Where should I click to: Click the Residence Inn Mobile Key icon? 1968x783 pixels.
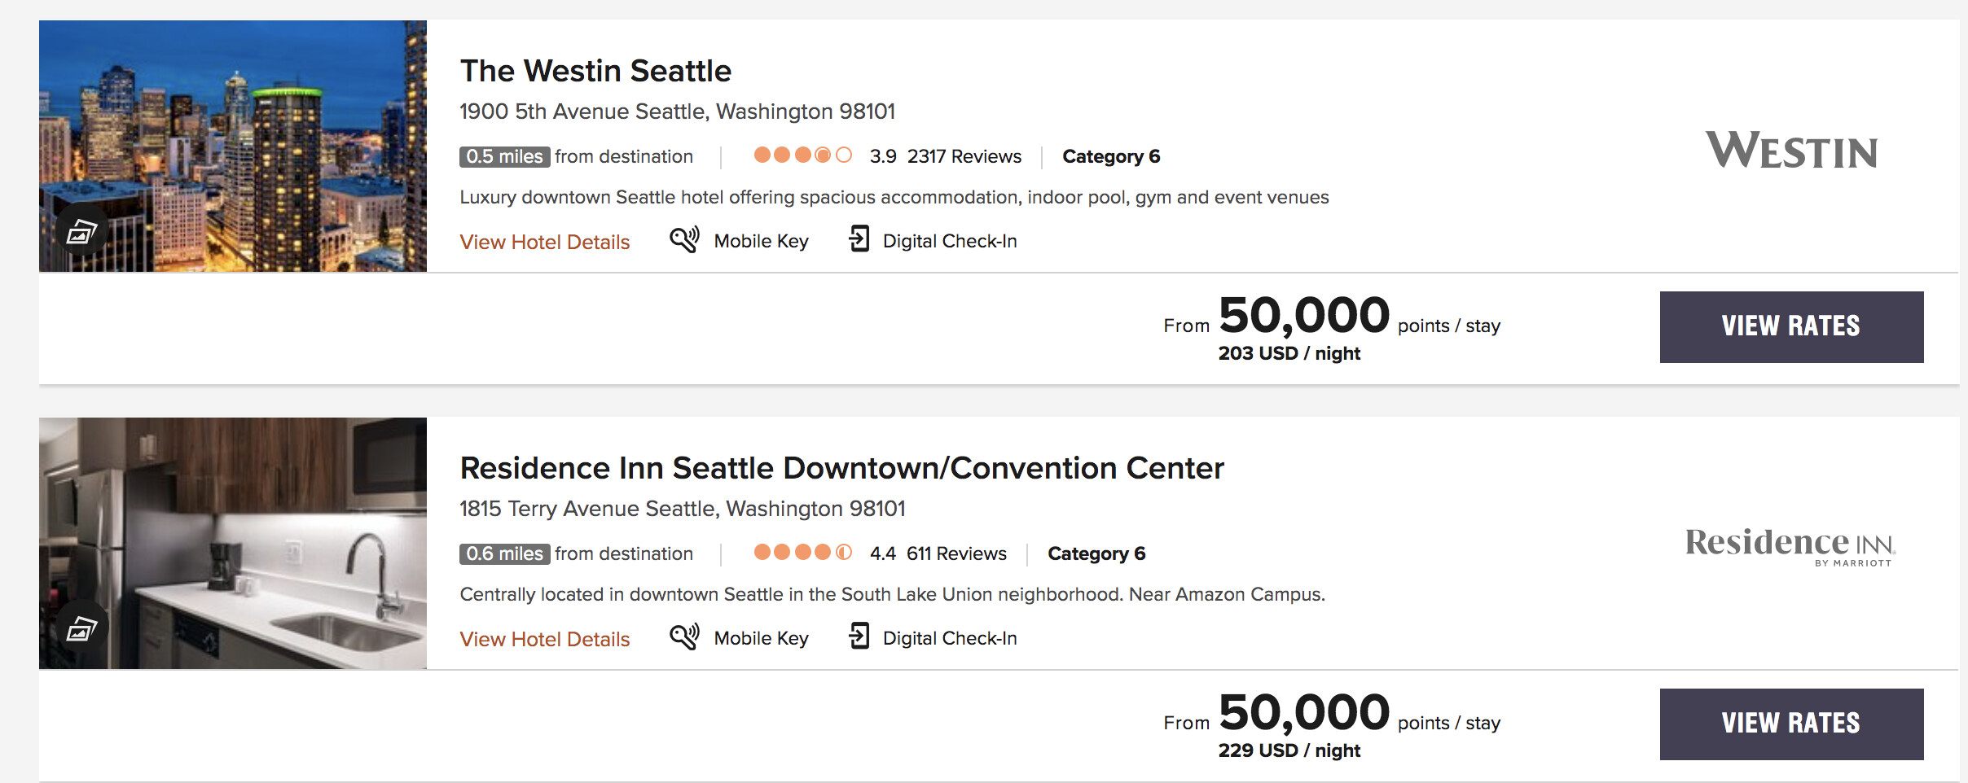pos(684,636)
